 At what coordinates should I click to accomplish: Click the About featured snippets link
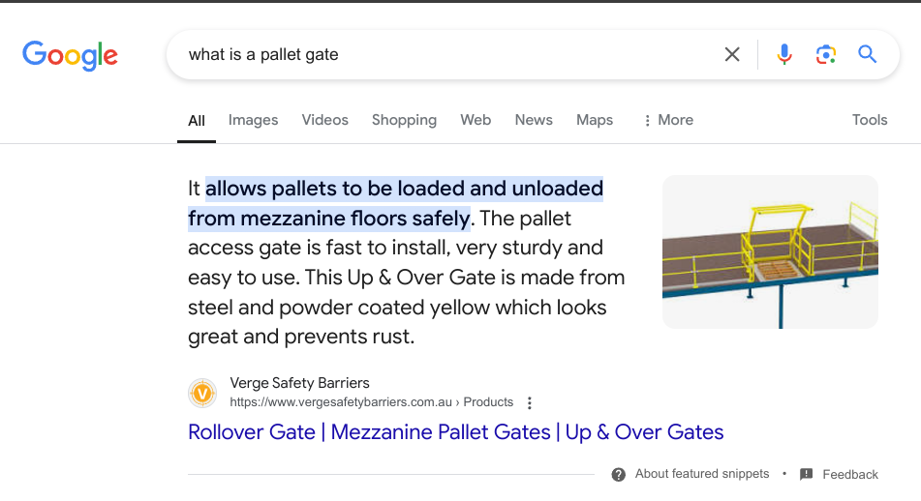coord(701,474)
